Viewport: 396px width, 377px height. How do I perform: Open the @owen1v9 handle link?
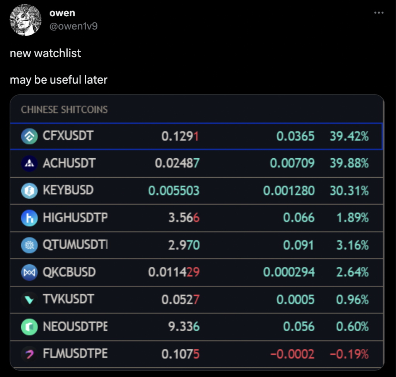pyautogui.click(x=73, y=26)
